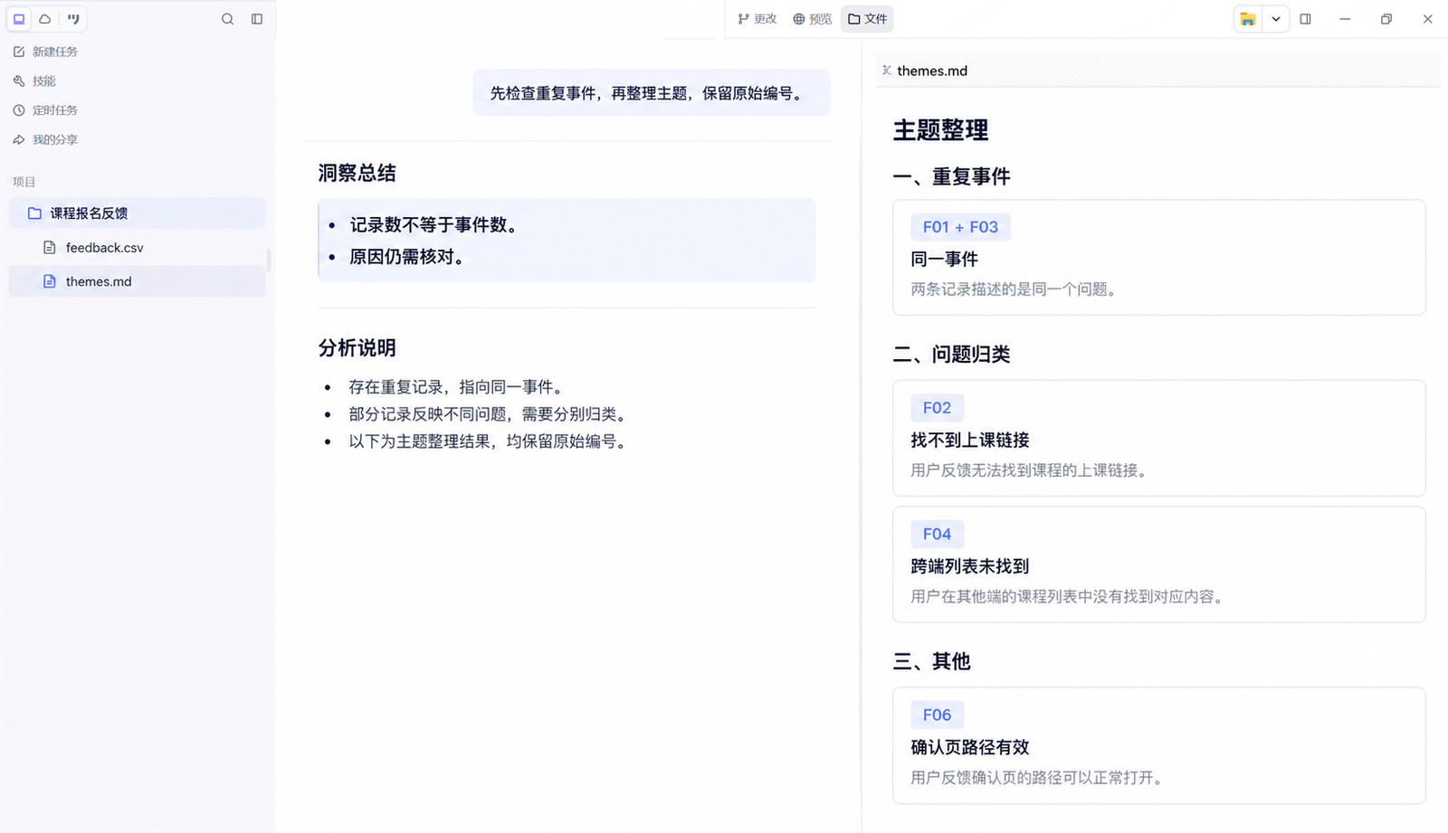This screenshot has height=833, width=1448.
Task: Open 我的分享 my shares
Action: (45, 139)
